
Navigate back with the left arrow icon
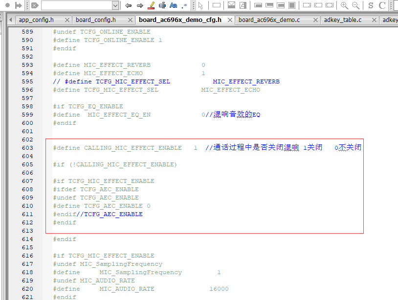[129, 5]
